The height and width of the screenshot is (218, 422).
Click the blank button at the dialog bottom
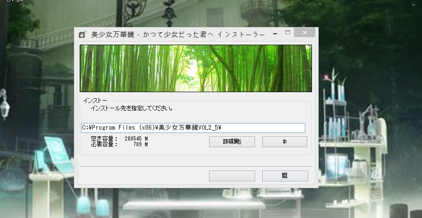pos(232,176)
